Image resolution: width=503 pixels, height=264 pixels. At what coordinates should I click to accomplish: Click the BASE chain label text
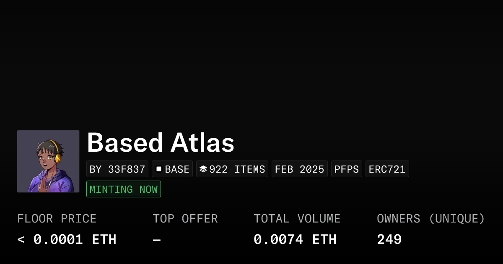[177, 169]
